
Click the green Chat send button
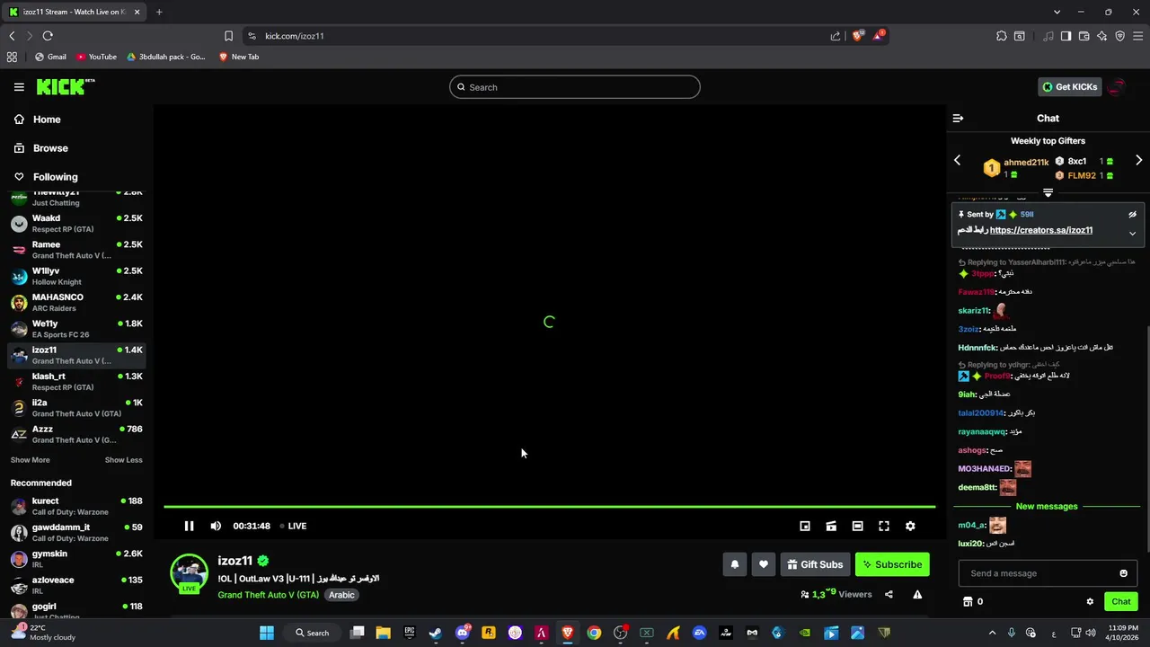1120,601
